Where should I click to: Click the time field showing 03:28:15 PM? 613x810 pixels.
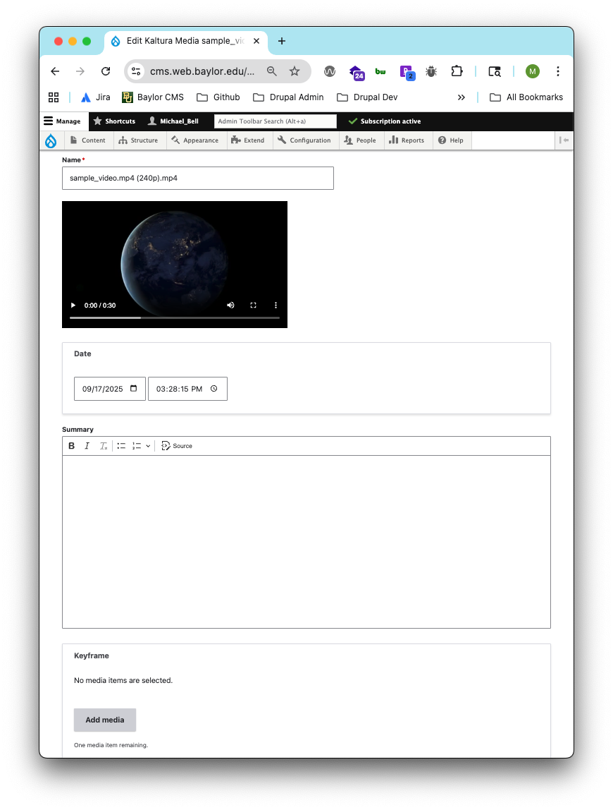[188, 389]
